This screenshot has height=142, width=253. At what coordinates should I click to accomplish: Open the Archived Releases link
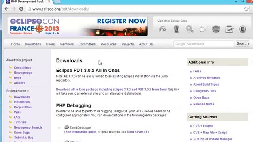click(207, 78)
